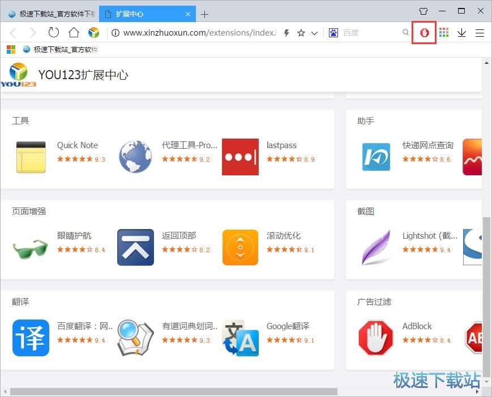This screenshot has height=397, width=492.
Task: Click the 有道词典划词.. extension title
Action: pos(190,326)
